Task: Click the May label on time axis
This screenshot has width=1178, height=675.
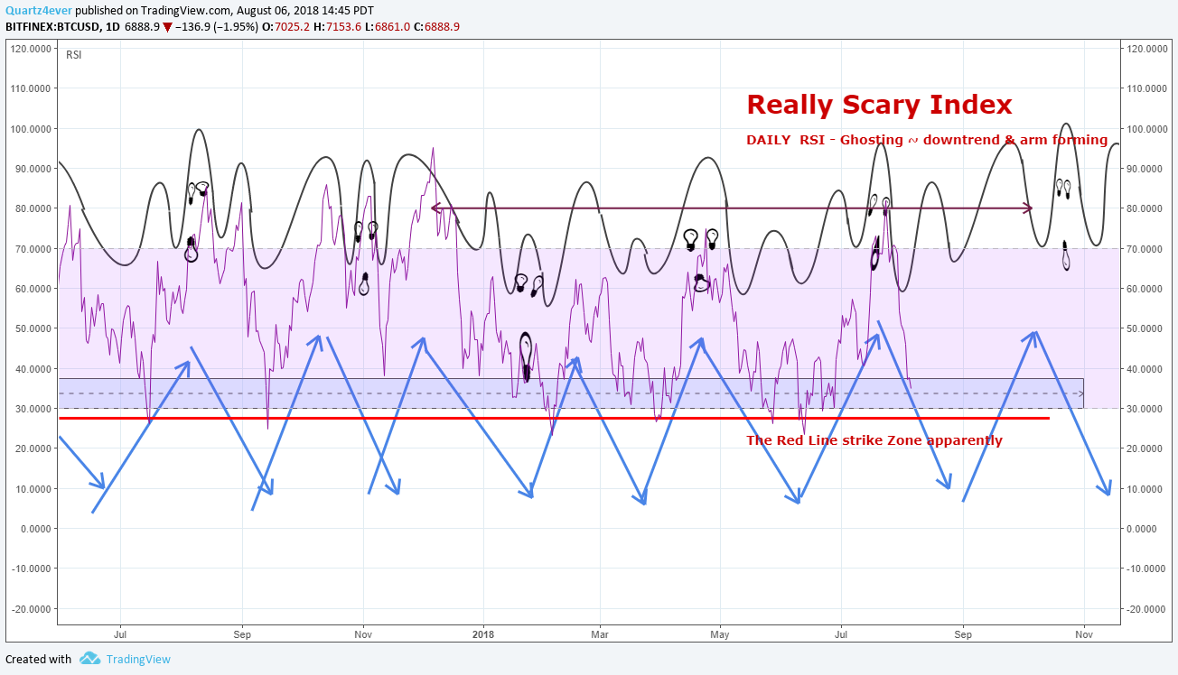Action: [720, 634]
